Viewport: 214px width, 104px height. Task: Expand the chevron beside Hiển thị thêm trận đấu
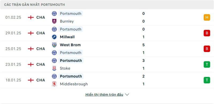click(127, 95)
